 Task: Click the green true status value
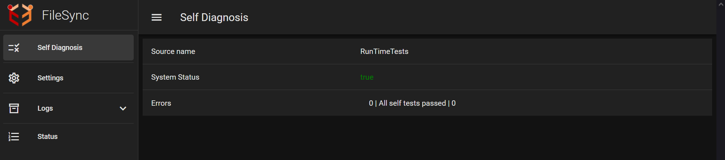(x=367, y=77)
